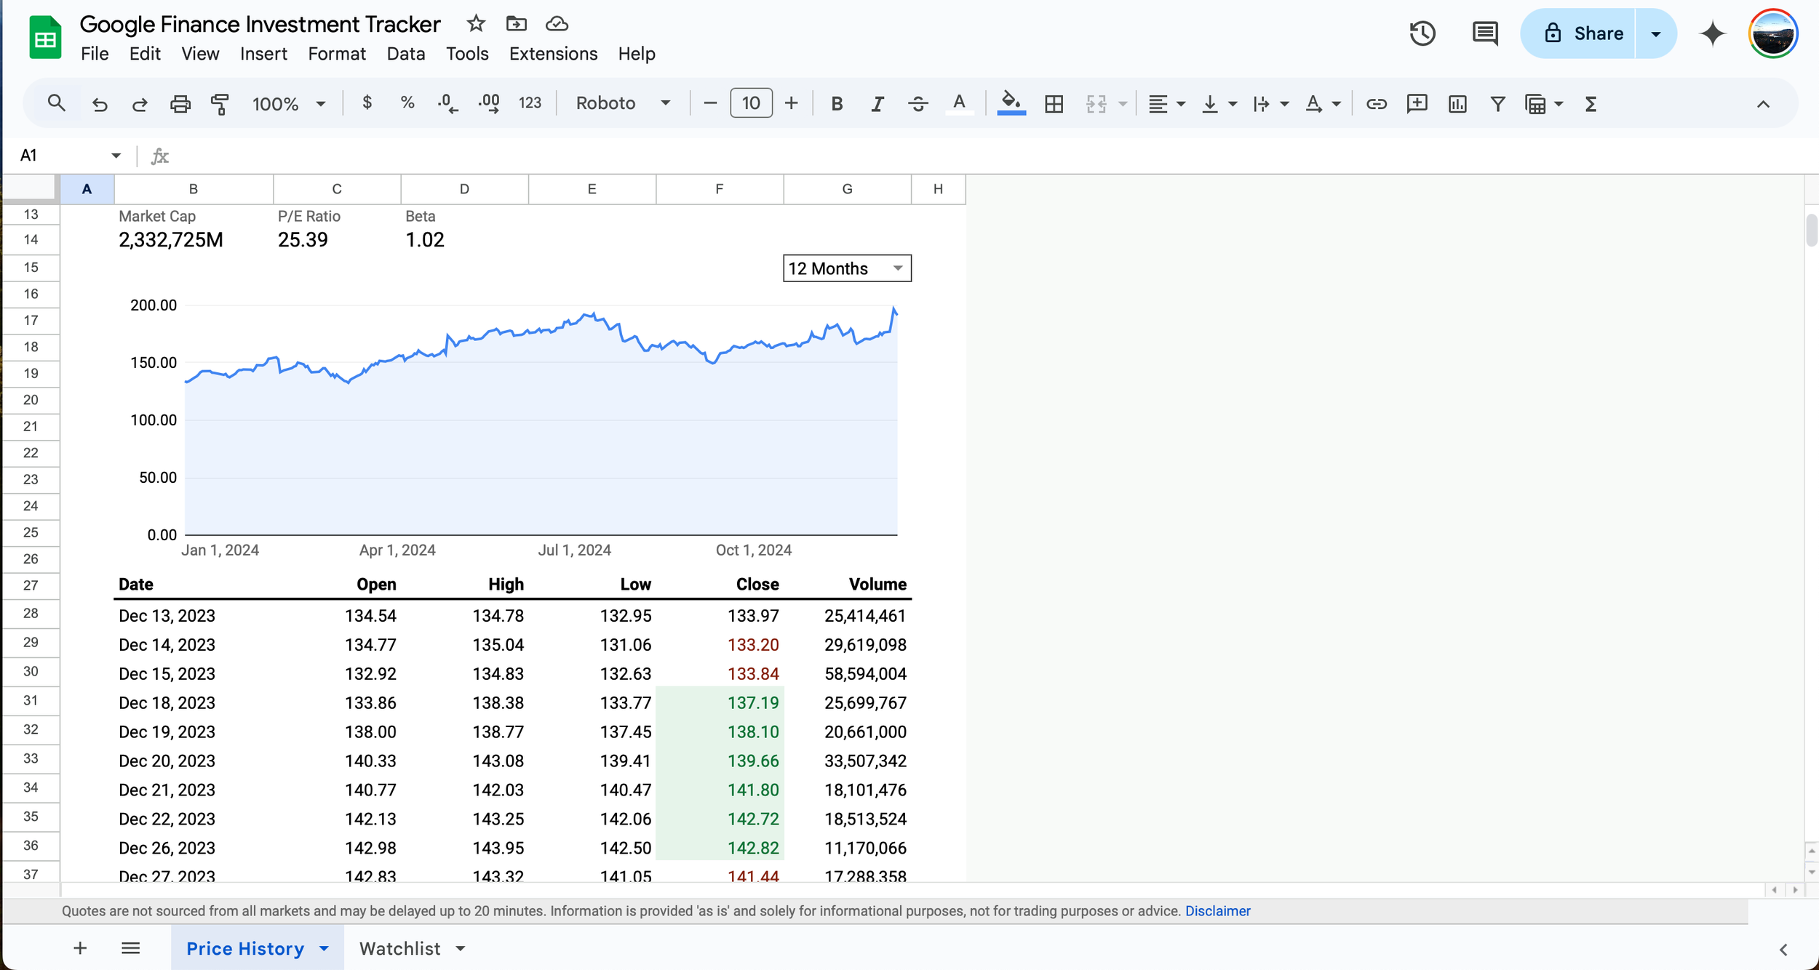Open the Roboto font dropdown
The width and height of the screenshot is (1819, 970).
point(623,104)
